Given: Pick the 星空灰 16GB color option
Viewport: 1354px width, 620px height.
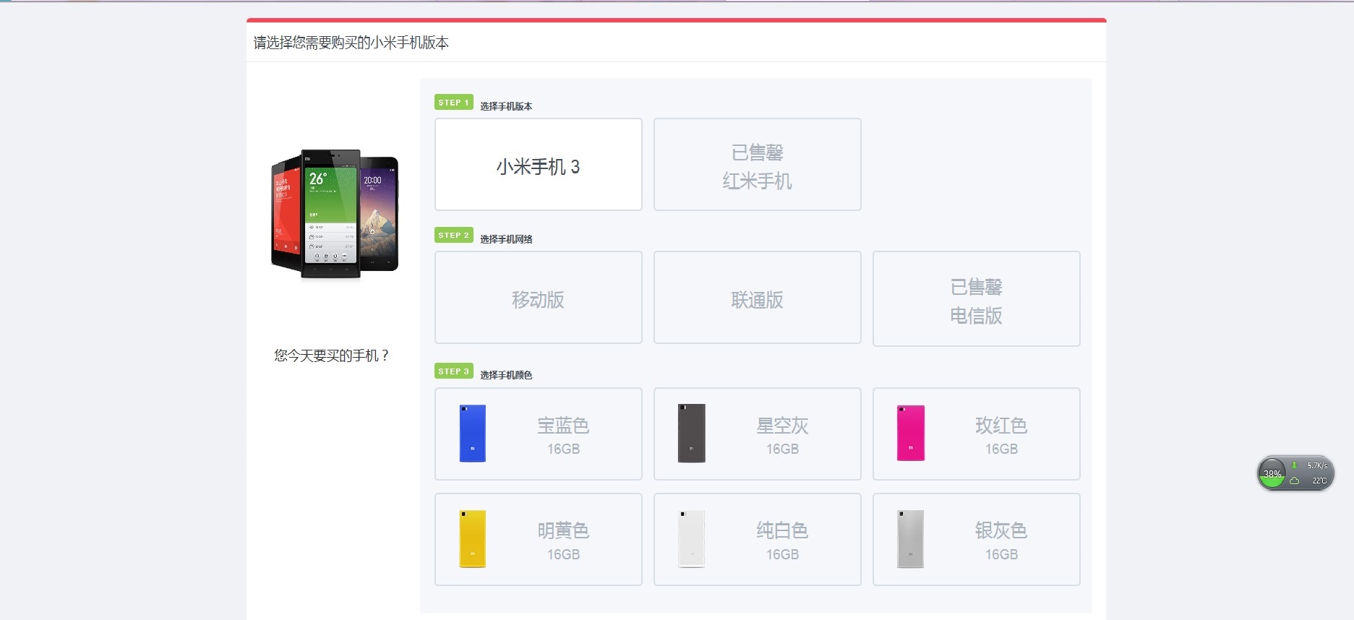Looking at the screenshot, I should tap(758, 434).
